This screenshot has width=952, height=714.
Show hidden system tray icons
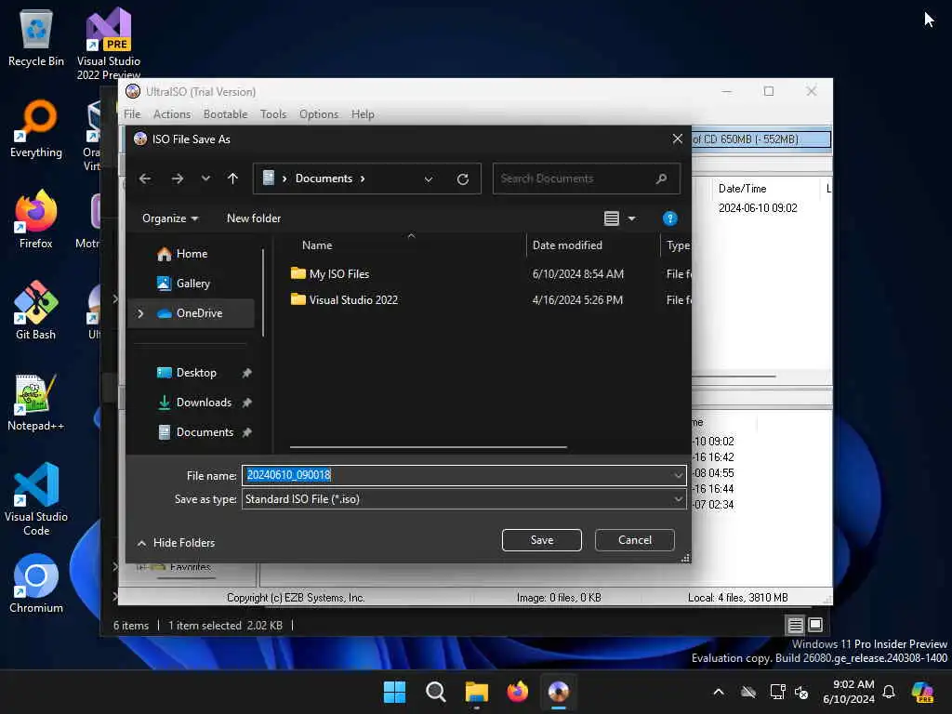[x=719, y=692]
